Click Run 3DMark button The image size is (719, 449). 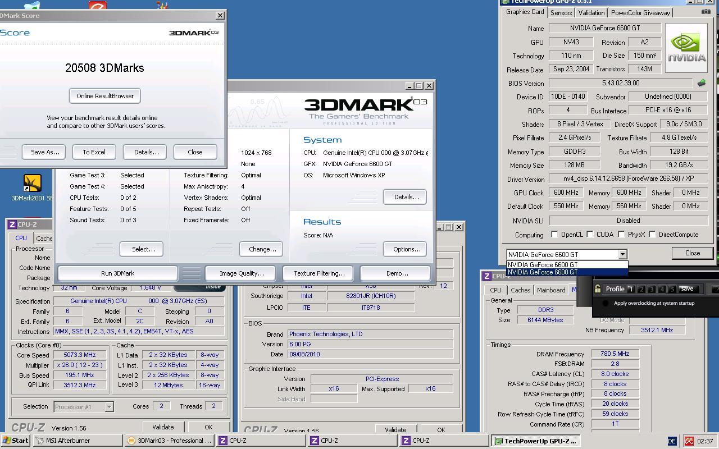pyautogui.click(x=117, y=273)
